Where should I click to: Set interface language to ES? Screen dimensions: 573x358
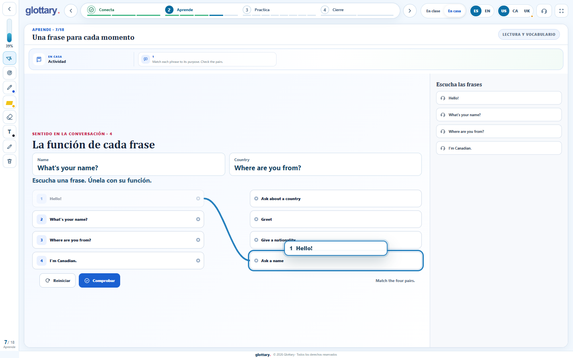pyautogui.click(x=476, y=11)
